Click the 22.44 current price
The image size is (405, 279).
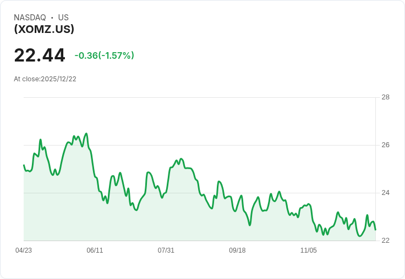[x=40, y=55]
